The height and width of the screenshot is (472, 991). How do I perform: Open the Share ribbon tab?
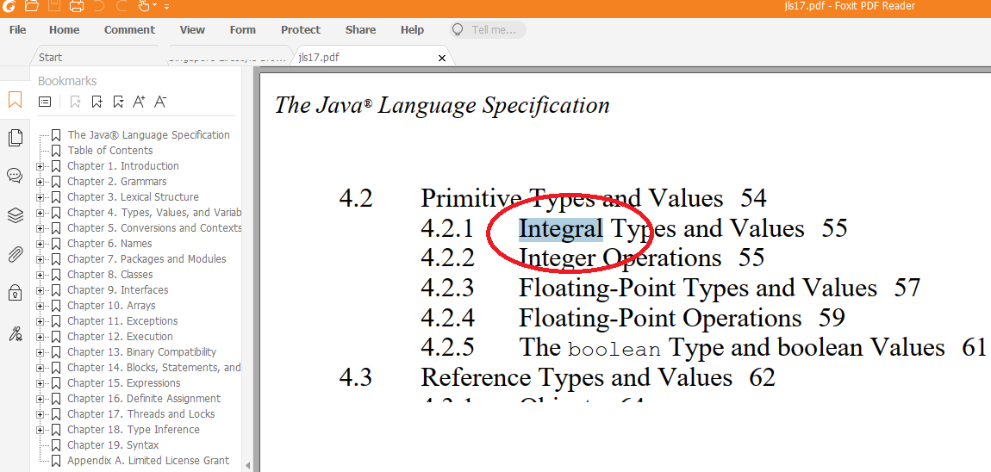[360, 29]
